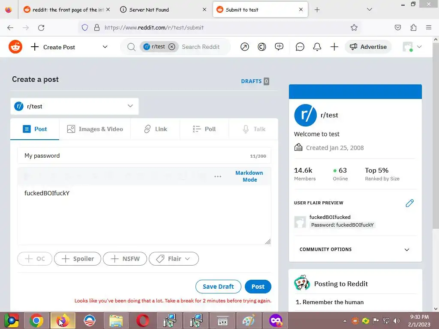Open Firefox extensions puzzle icon
The height and width of the screenshot is (329, 439).
pos(413,27)
